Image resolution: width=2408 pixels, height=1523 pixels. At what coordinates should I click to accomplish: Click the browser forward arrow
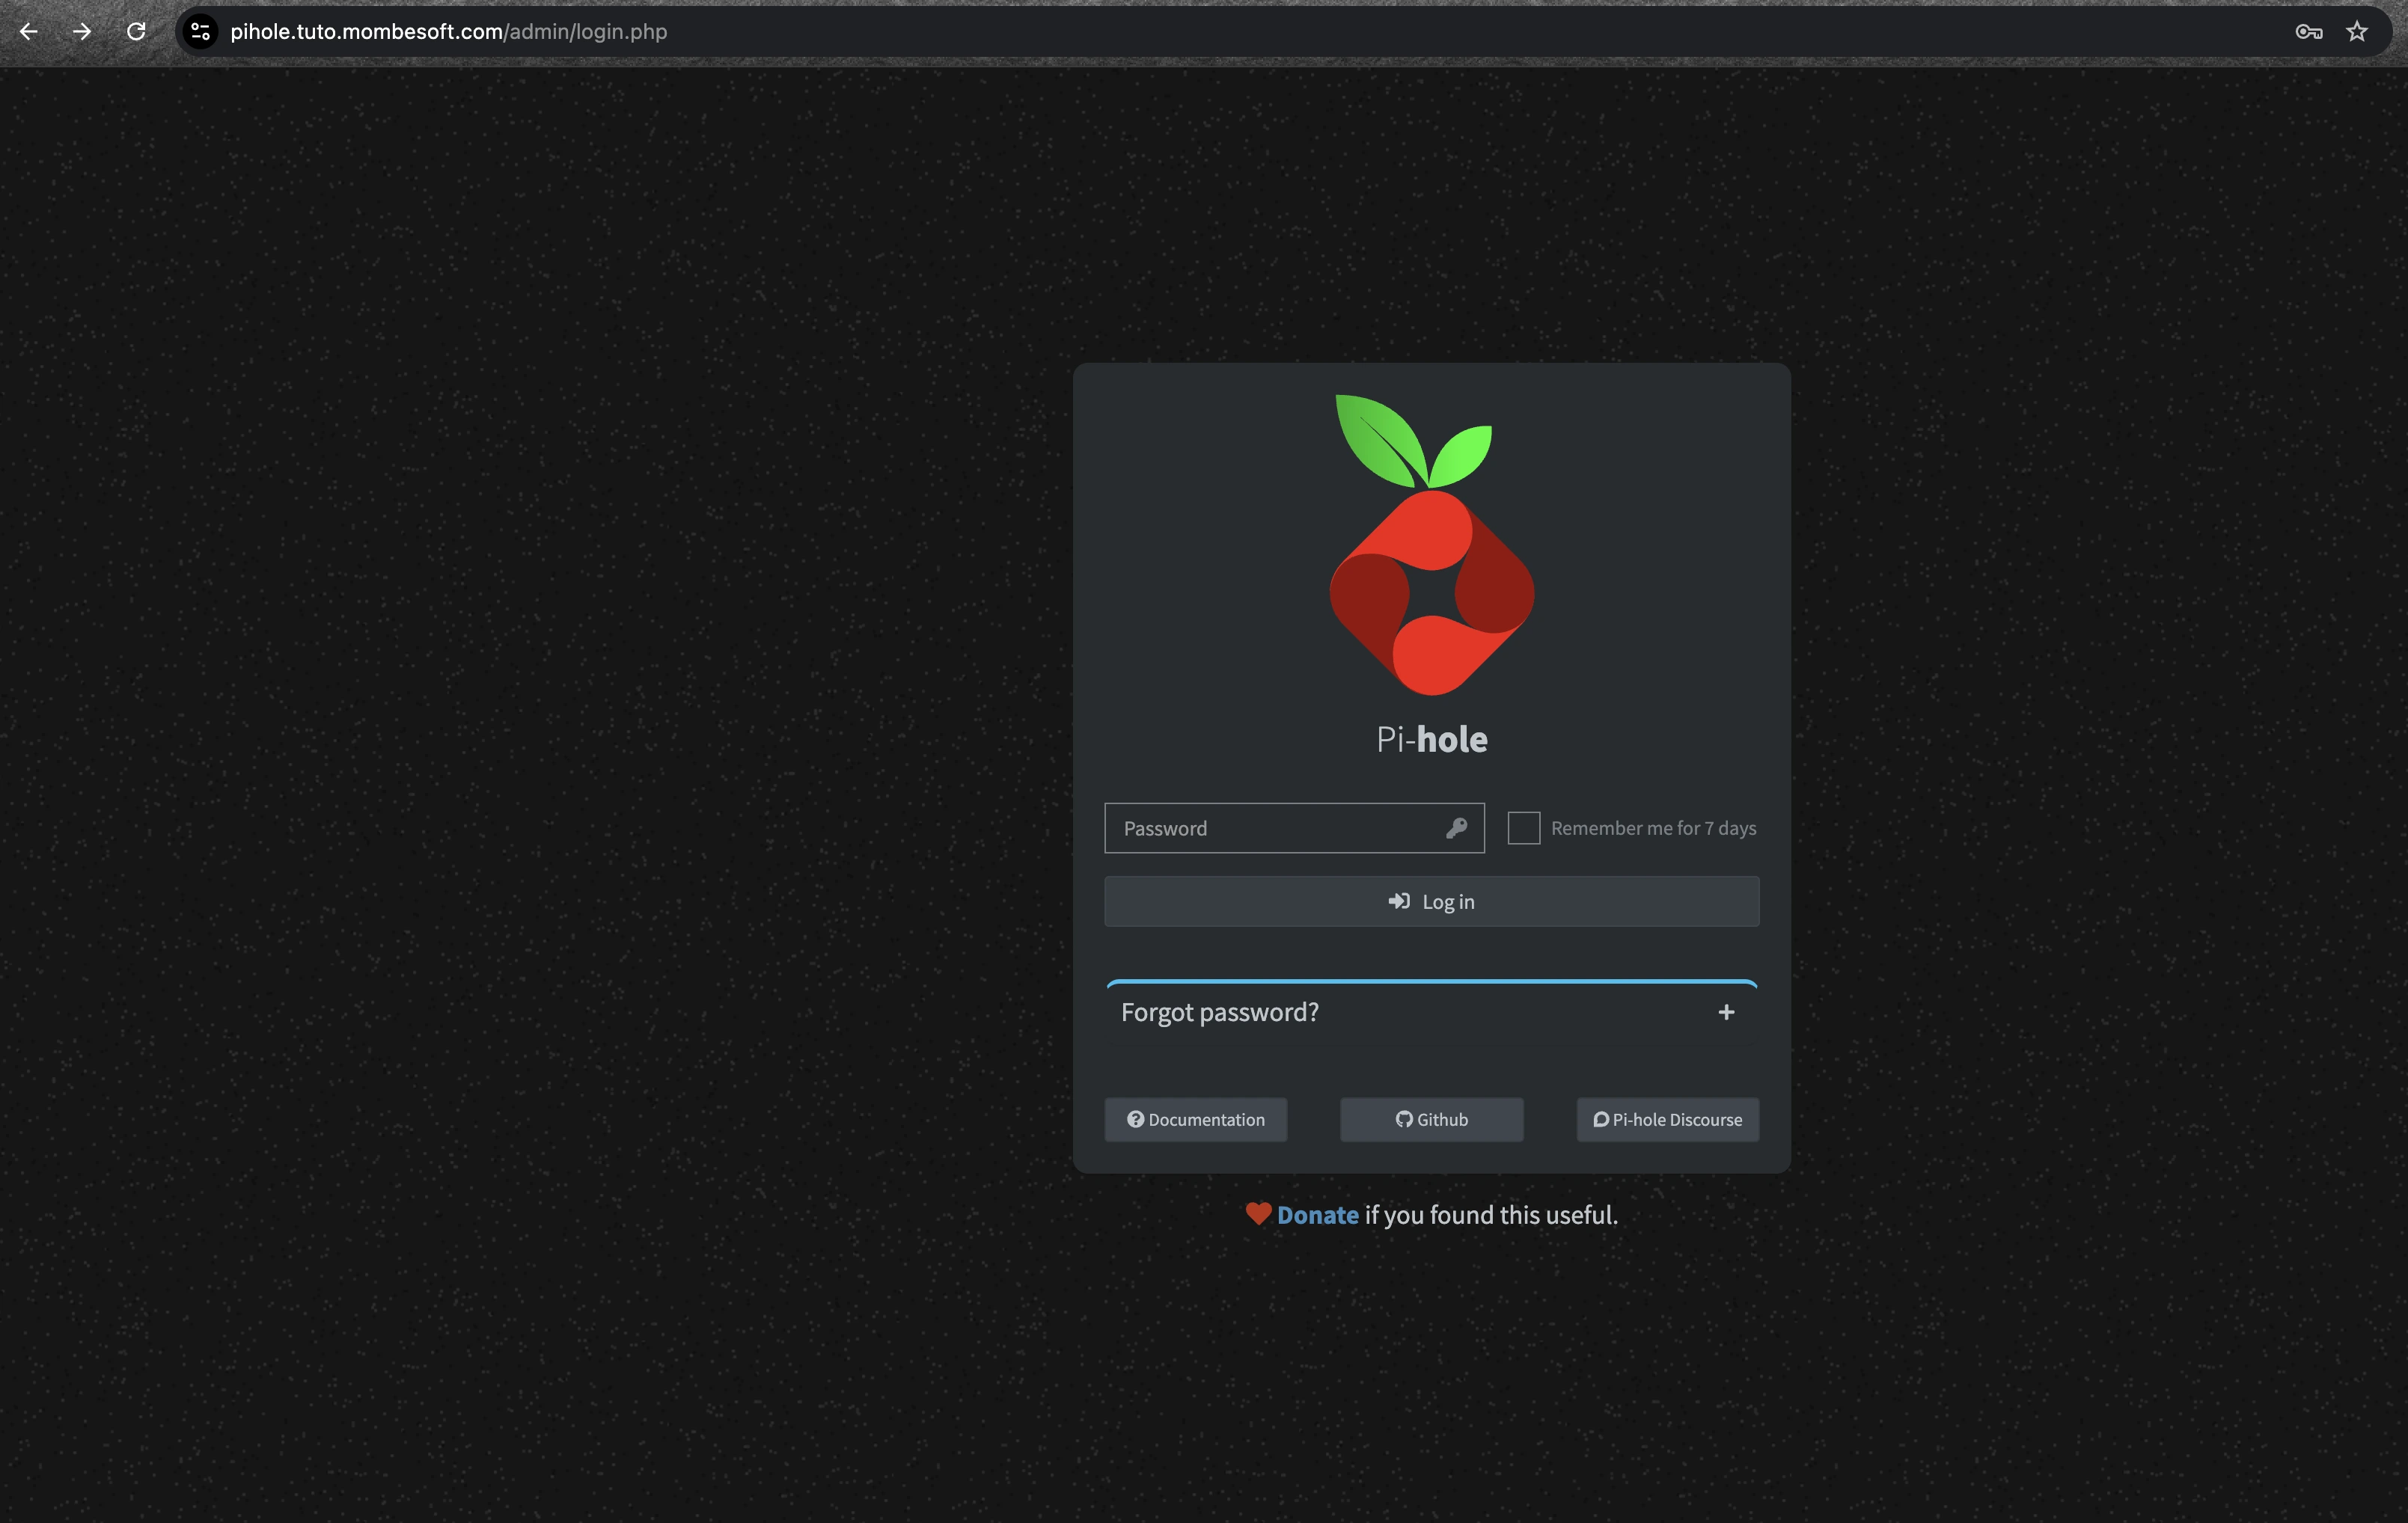82,32
